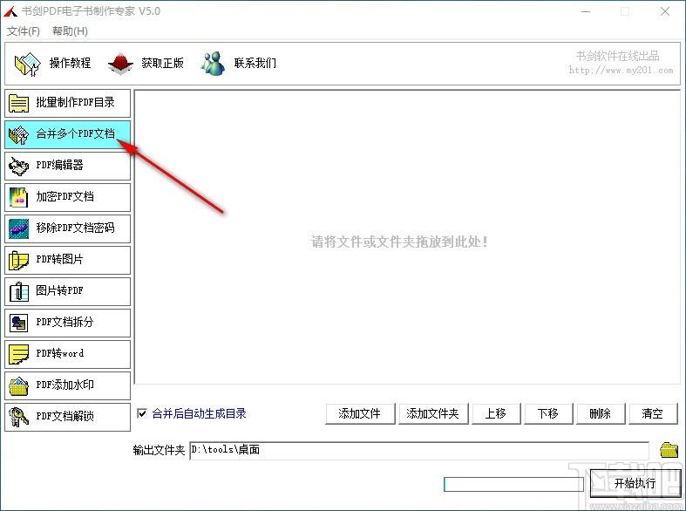Select the 批量制作PDF目录 sidebar icon
The width and height of the screenshot is (686, 511).
[x=19, y=103]
